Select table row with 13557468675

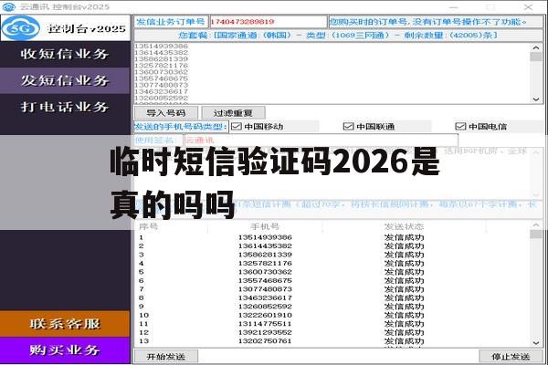click(x=332, y=280)
